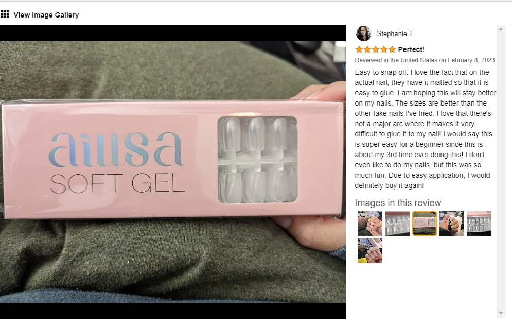Select the first review thumbnail of a hand with nails
Viewport: 512px width, 325px height.
click(x=369, y=224)
